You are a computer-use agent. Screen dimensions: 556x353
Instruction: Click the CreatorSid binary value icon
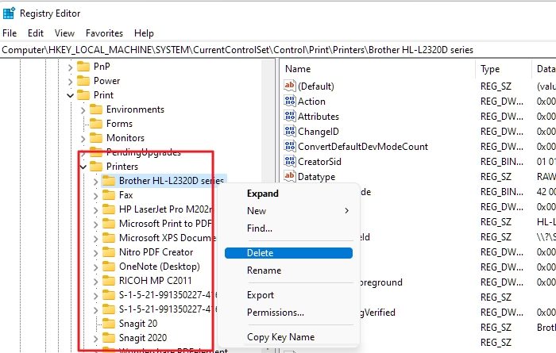click(x=290, y=161)
